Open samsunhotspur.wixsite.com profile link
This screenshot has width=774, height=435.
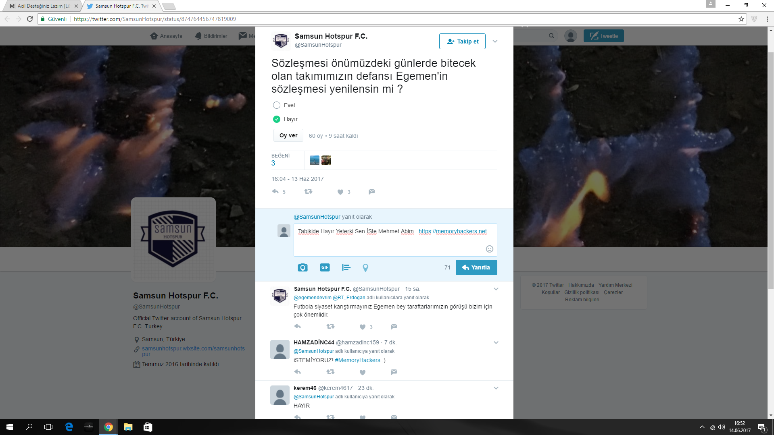(193, 351)
